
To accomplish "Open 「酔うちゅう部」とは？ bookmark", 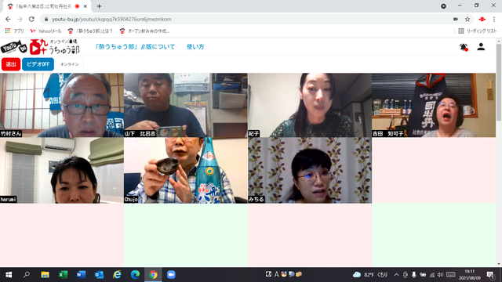I will point(91,31).
